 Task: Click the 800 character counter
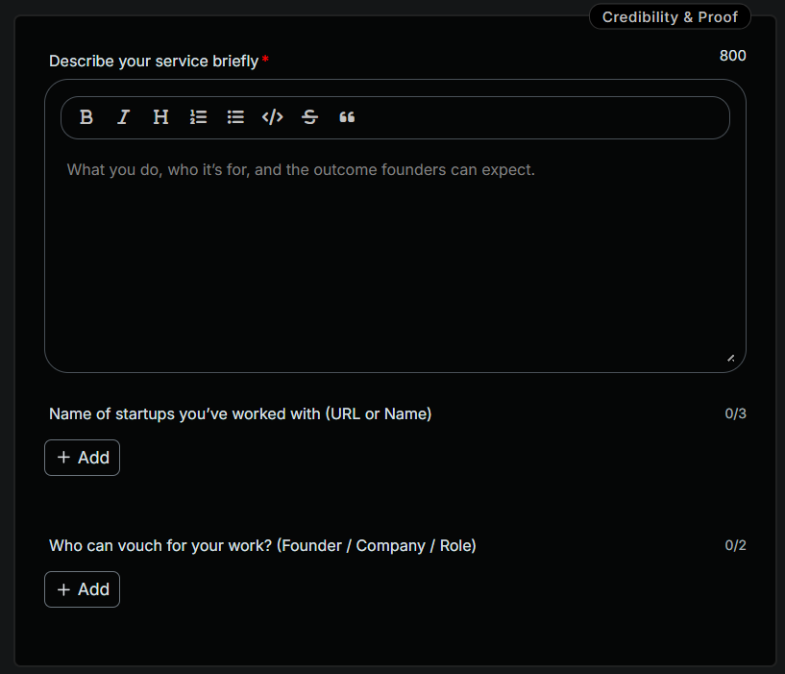[x=732, y=56]
